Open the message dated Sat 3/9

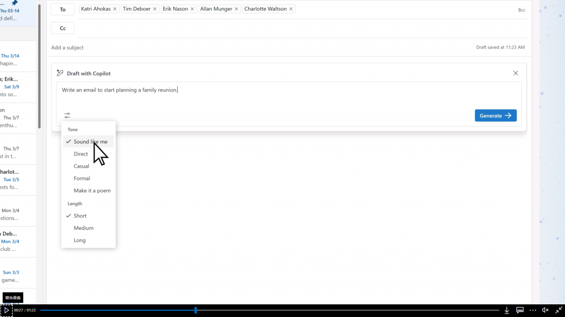[18, 87]
